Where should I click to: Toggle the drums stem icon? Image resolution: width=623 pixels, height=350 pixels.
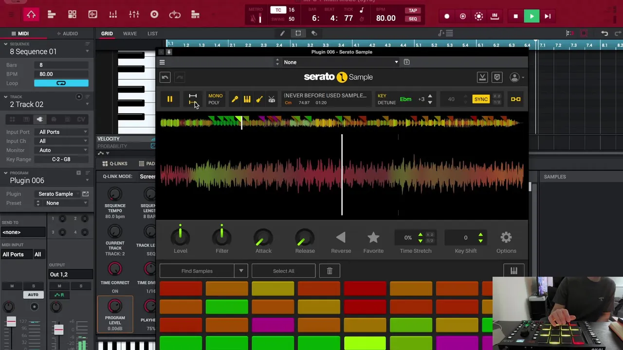coord(272,99)
